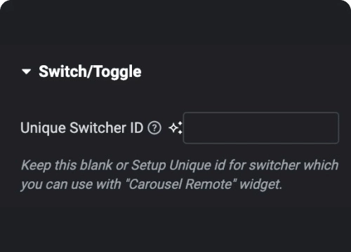The width and height of the screenshot is (351, 252).
Task: Activate the sparkles icon before the textbox
Action: click(x=175, y=128)
